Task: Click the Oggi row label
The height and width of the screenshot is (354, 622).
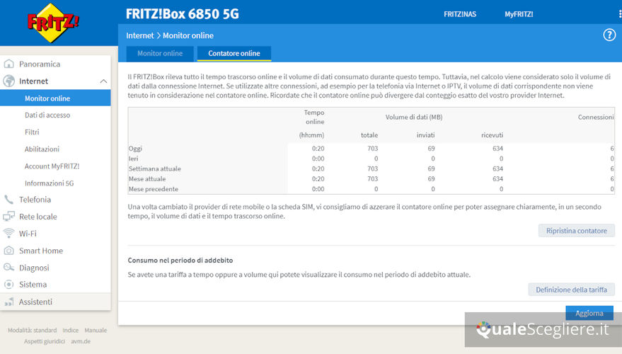Action: (x=135, y=149)
